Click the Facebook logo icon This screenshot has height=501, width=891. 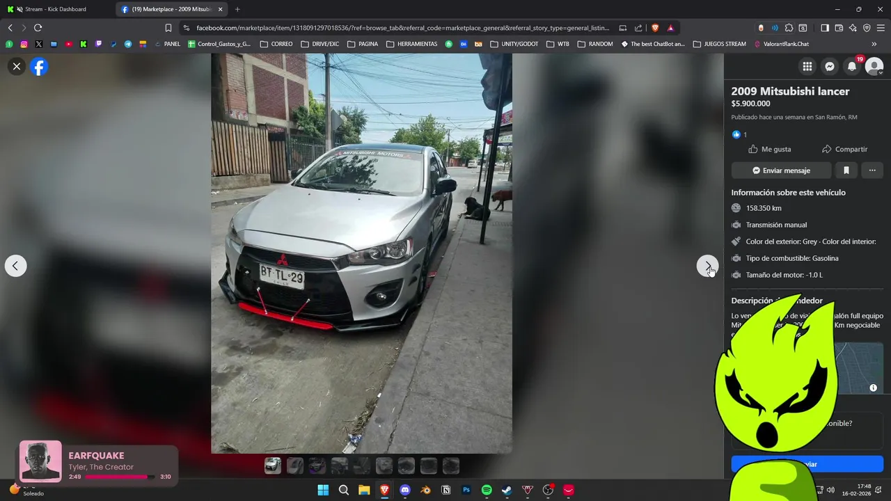39,67
